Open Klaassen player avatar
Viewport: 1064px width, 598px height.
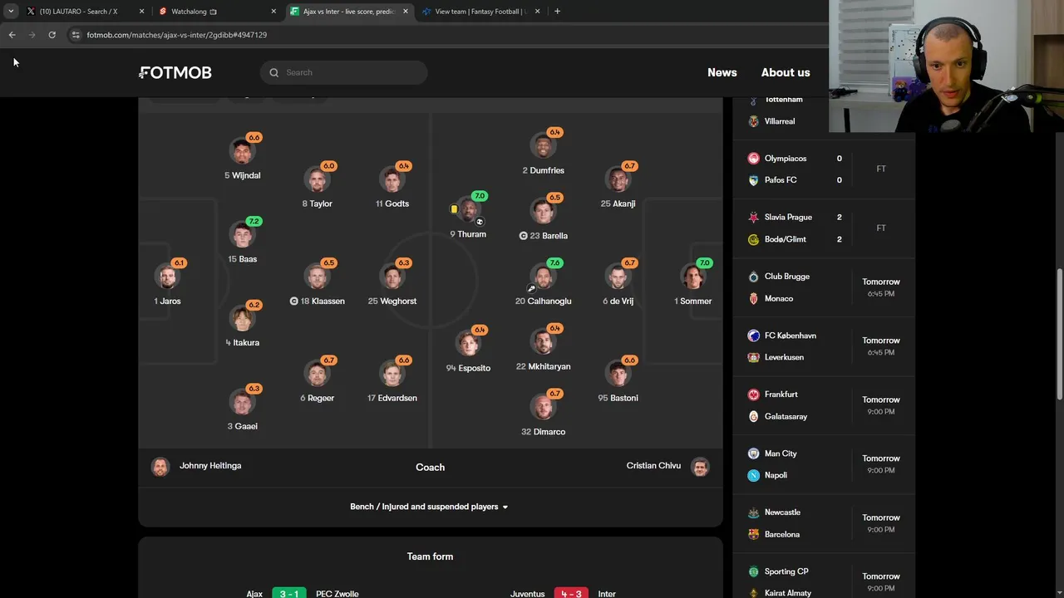(317, 277)
